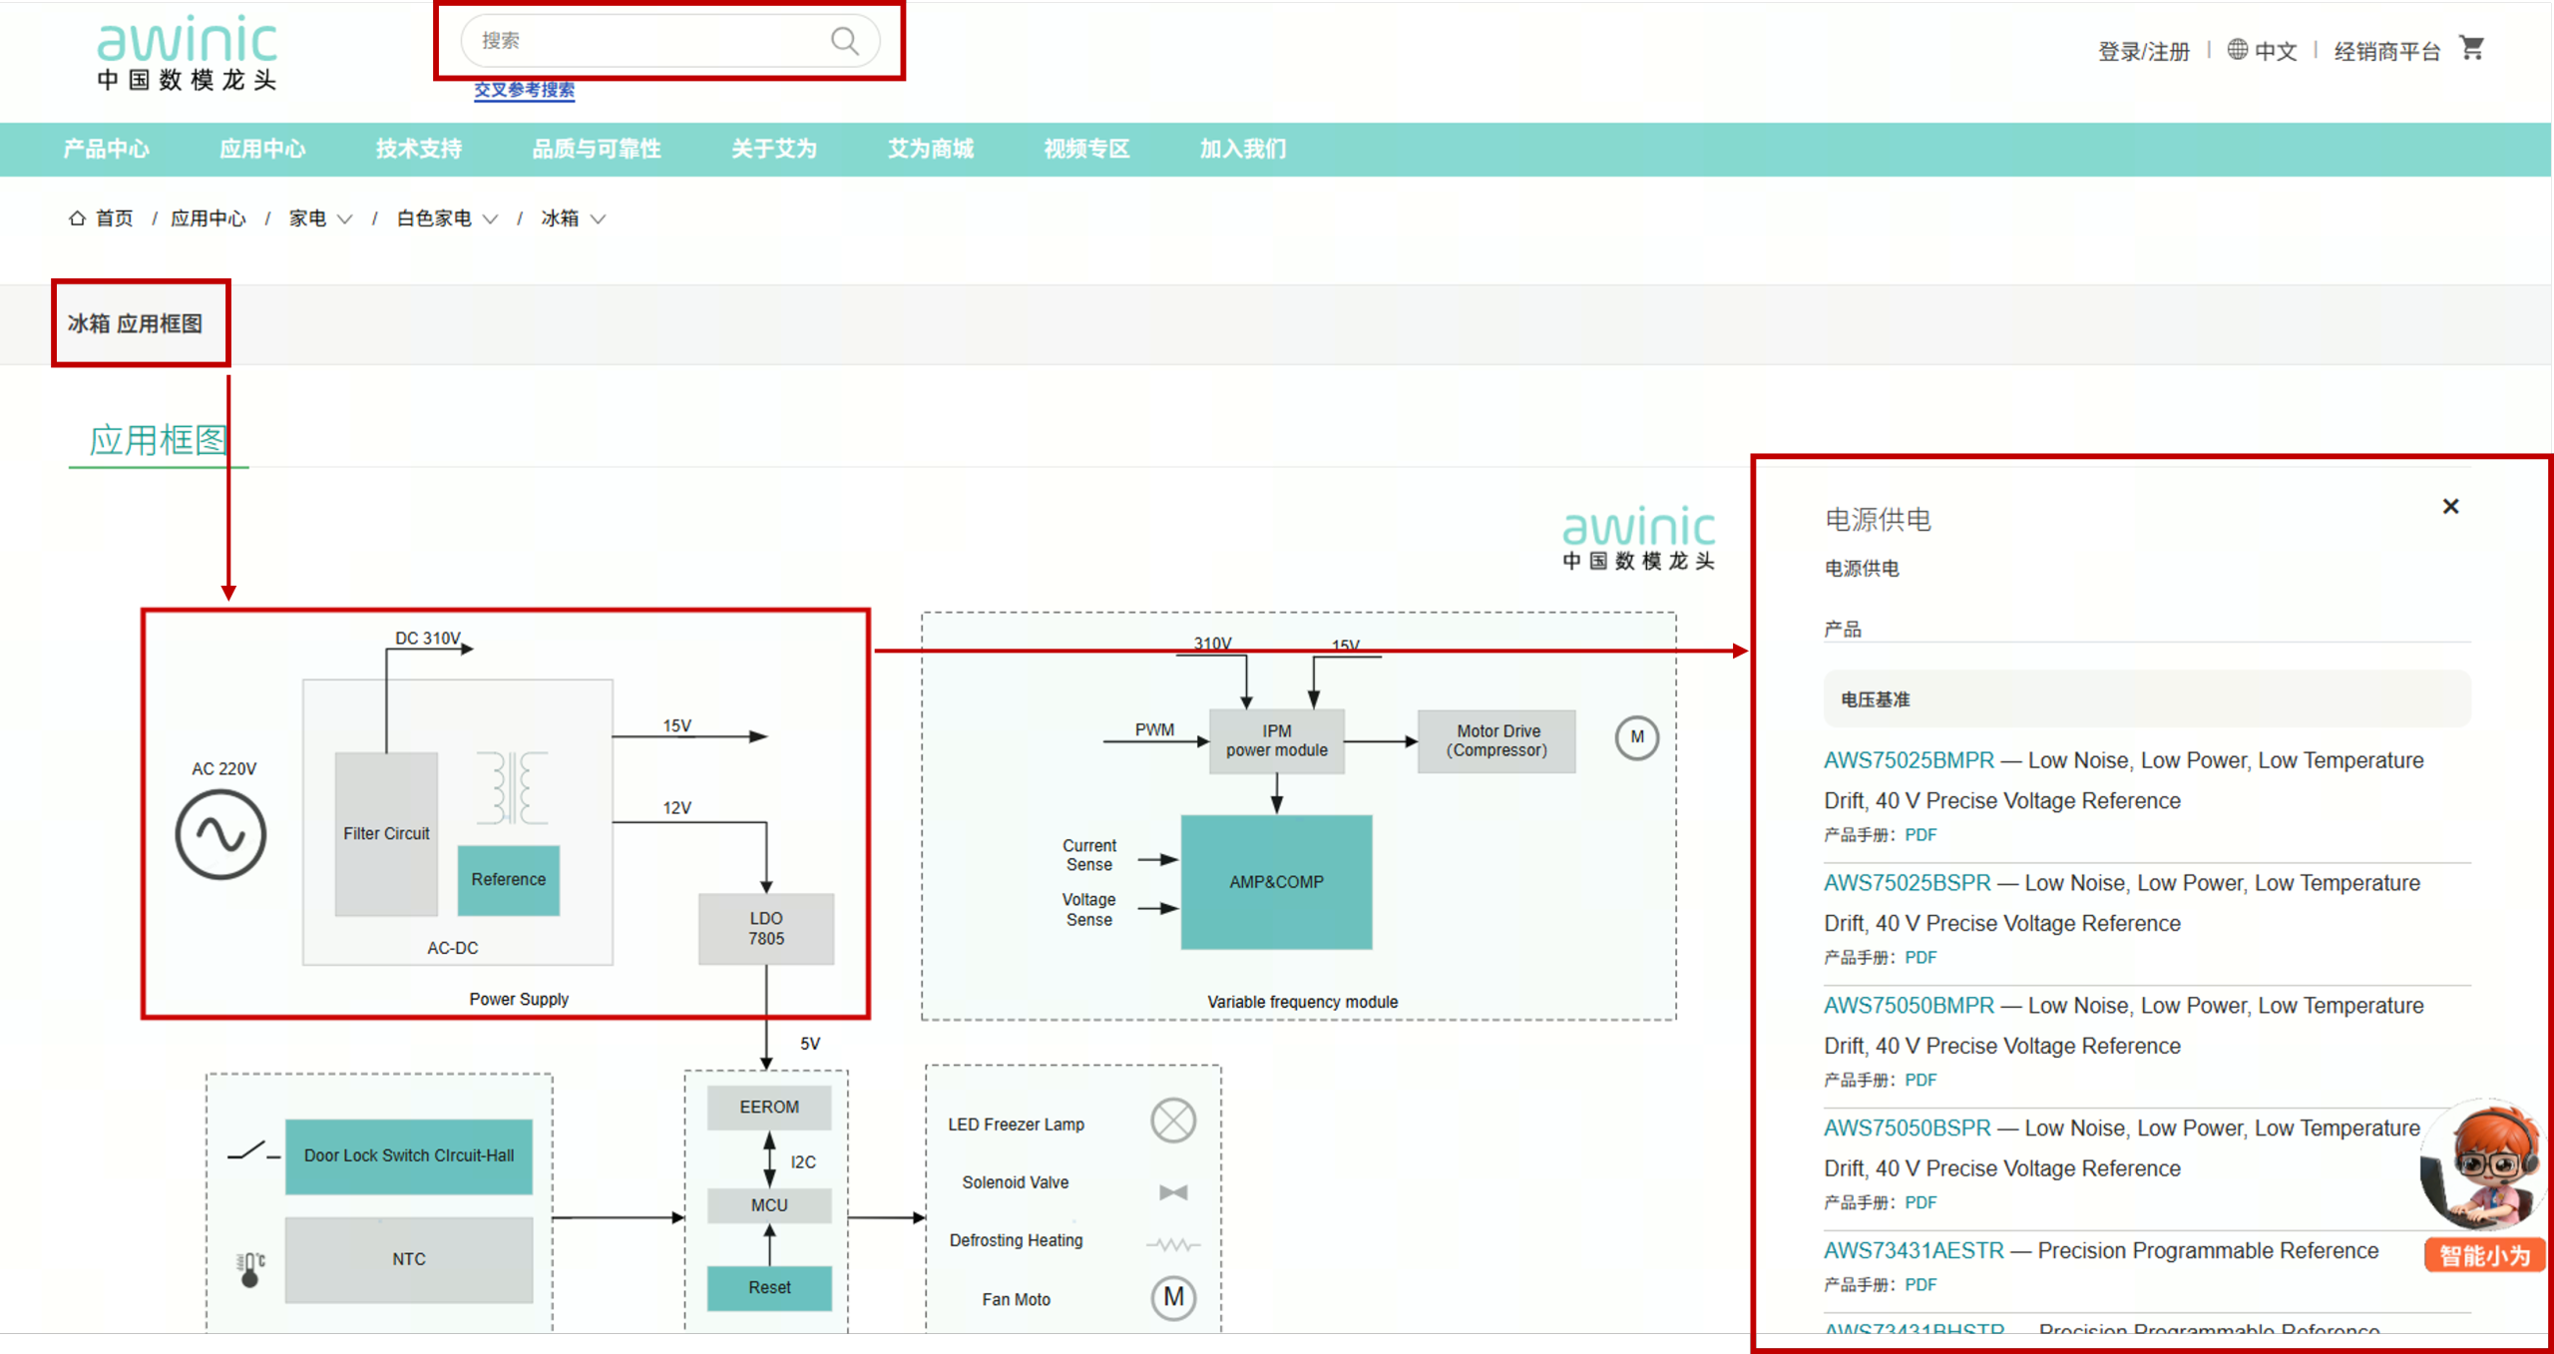
Task: Open PDF datasheet for AWS75025BMPR
Action: 1920,835
